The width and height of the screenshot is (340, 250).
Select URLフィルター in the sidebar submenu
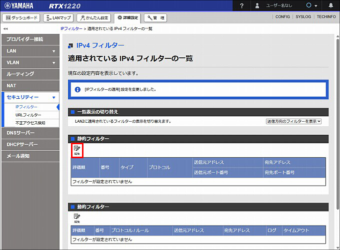click(x=28, y=115)
